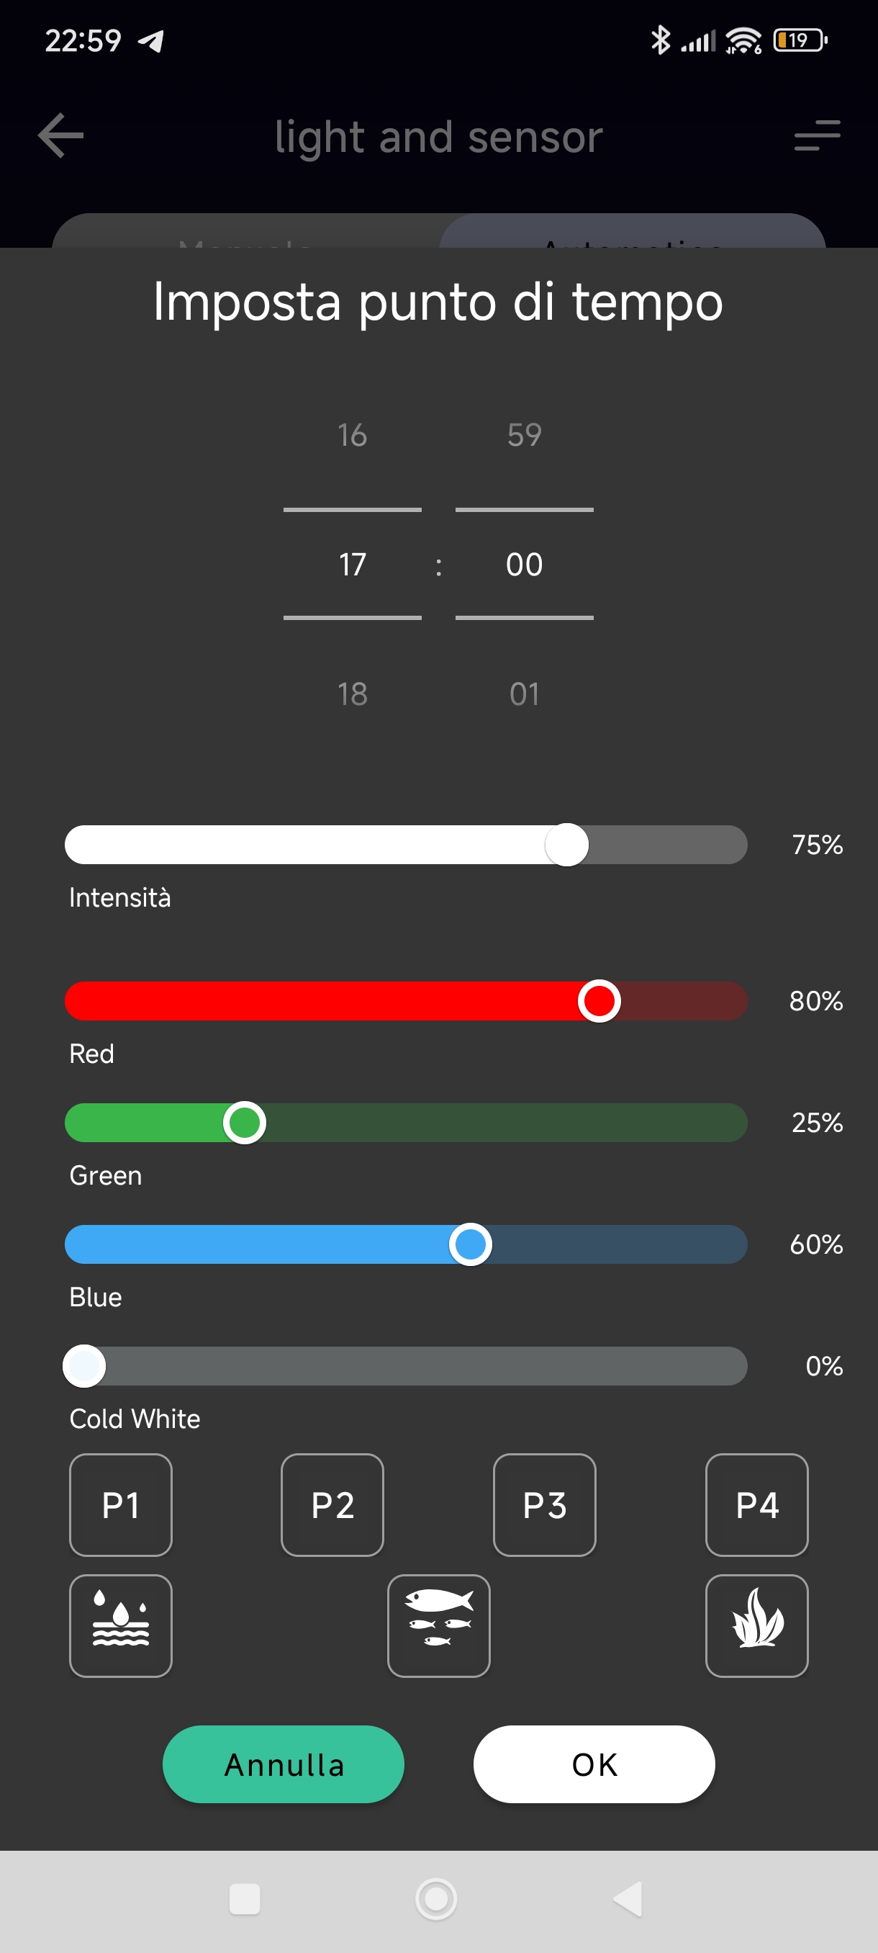Open the menu lines icon at top right
Viewport: 878px width, 1953px height.
click(x=817, y=135)
